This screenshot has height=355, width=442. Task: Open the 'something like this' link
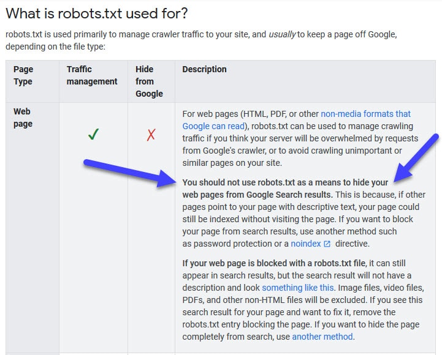tap(298, 288)
